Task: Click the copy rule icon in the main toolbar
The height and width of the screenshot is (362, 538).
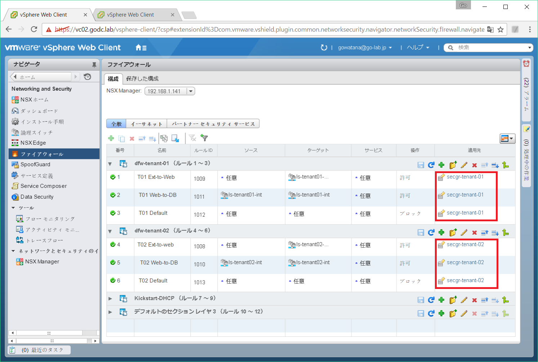Action: coord(122,138)
